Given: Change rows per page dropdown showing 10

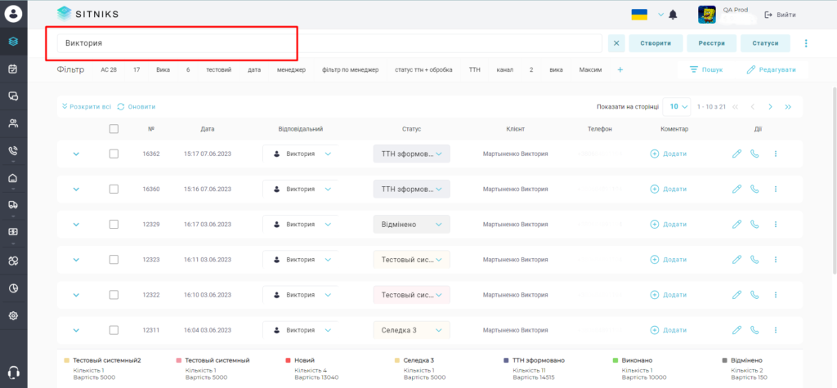Looking at the screenshot, I should (x=676, y=107).
